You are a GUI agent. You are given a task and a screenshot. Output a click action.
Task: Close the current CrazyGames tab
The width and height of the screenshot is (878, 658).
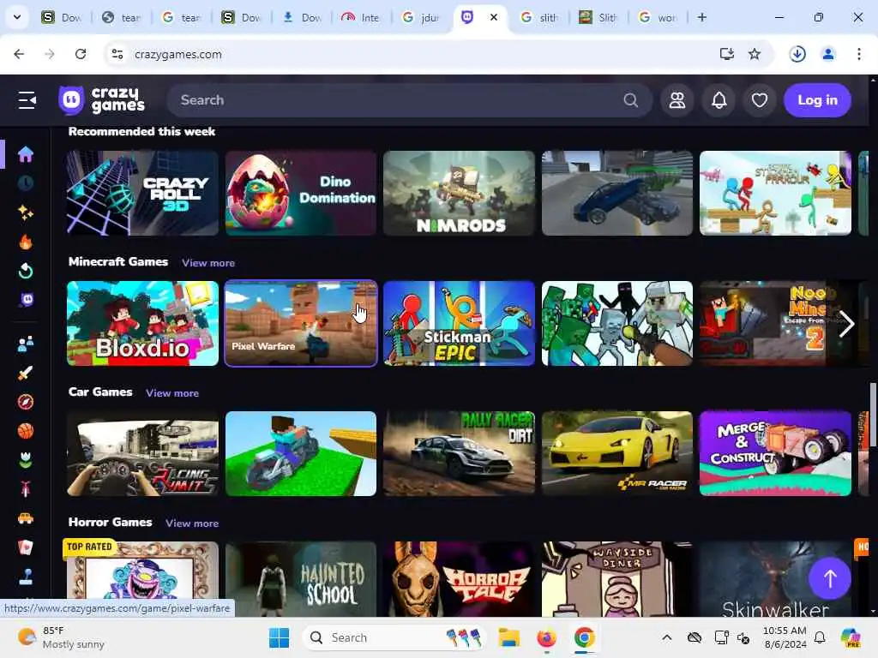[493, 17]
